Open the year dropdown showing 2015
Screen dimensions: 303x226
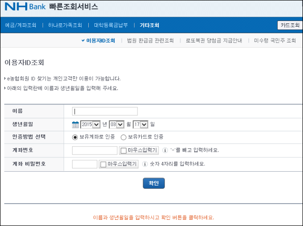[90, 124]
